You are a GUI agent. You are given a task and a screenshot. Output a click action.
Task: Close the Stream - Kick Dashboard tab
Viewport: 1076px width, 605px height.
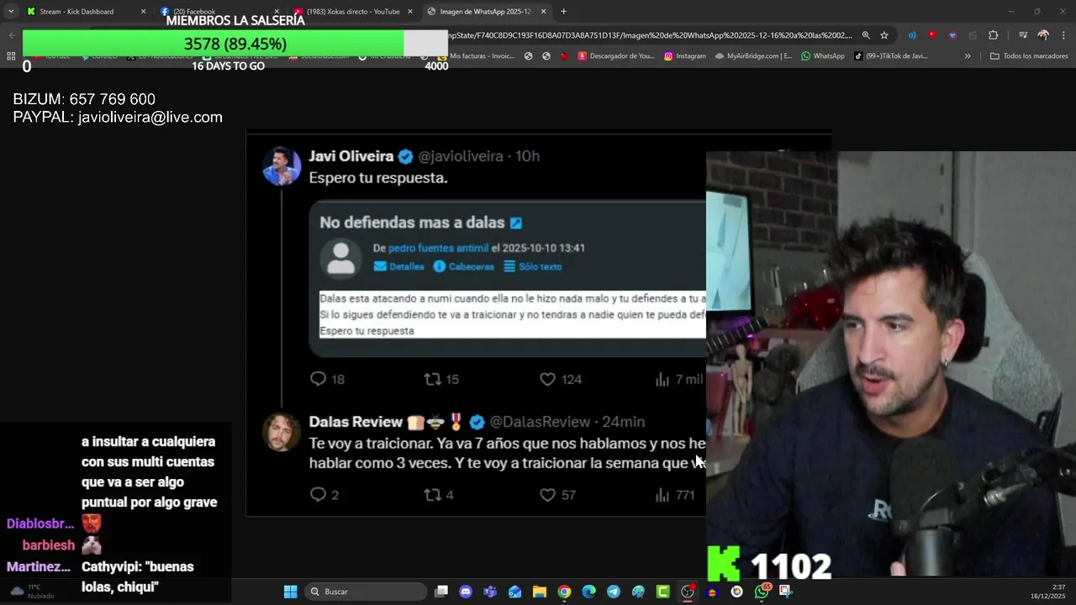143,12
